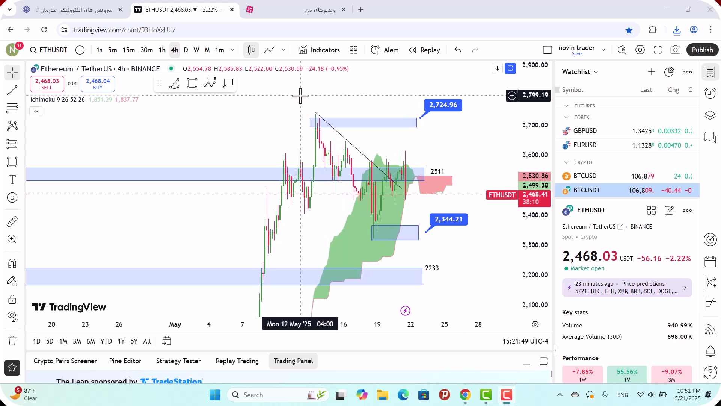The height and width of the screenshot is (406, 721).
Task: Select the D daily timeframe
Action: [186, 50]
